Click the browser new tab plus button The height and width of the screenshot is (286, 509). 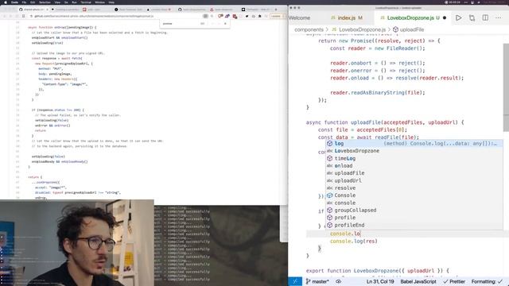pos(276,10)
